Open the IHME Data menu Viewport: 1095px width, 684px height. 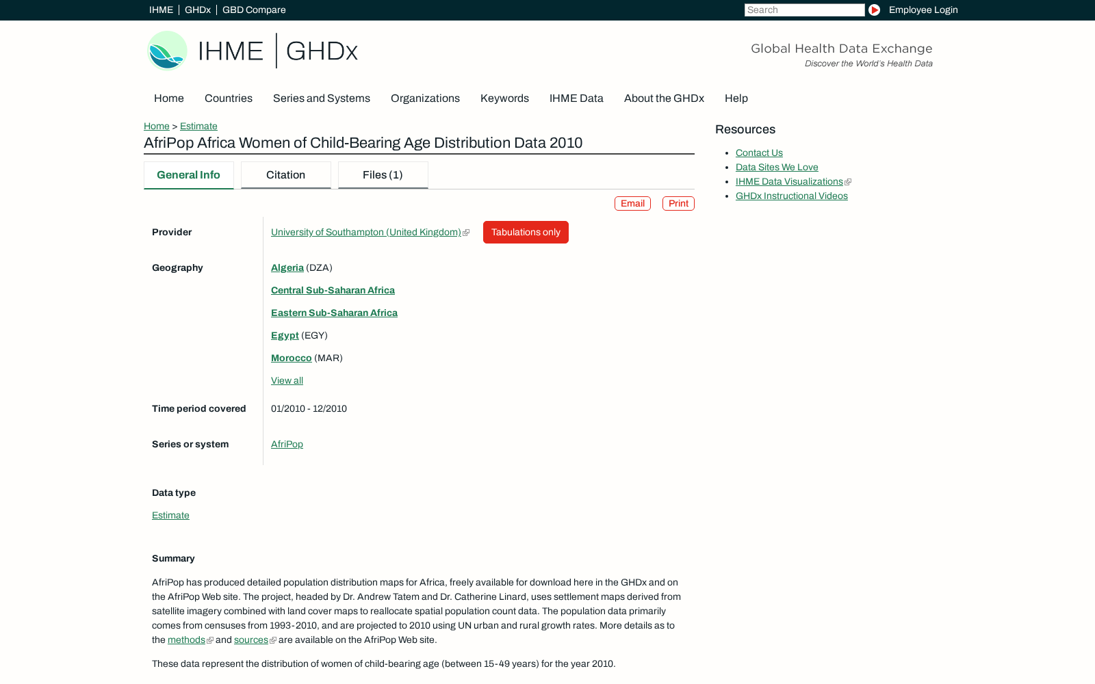[x=576, y=98]
